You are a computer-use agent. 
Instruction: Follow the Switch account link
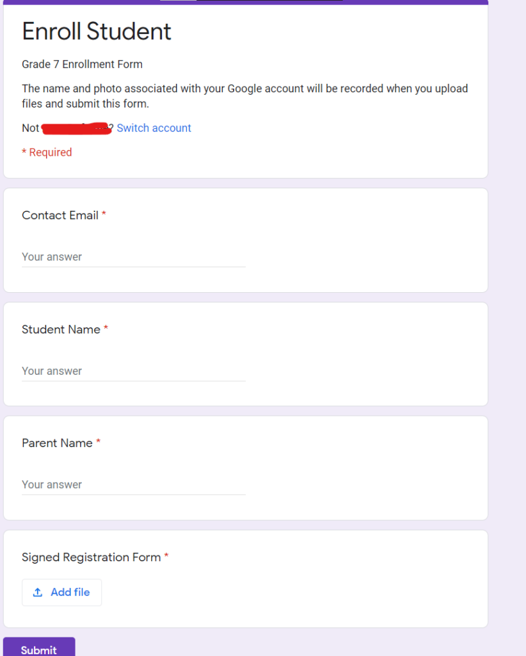pos(154,128)
